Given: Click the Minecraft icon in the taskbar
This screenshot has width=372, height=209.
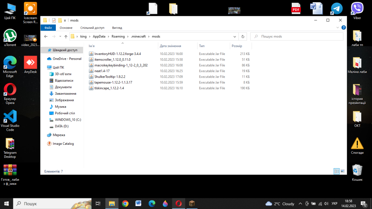Looking at the screenshot, I should (192, 203).
